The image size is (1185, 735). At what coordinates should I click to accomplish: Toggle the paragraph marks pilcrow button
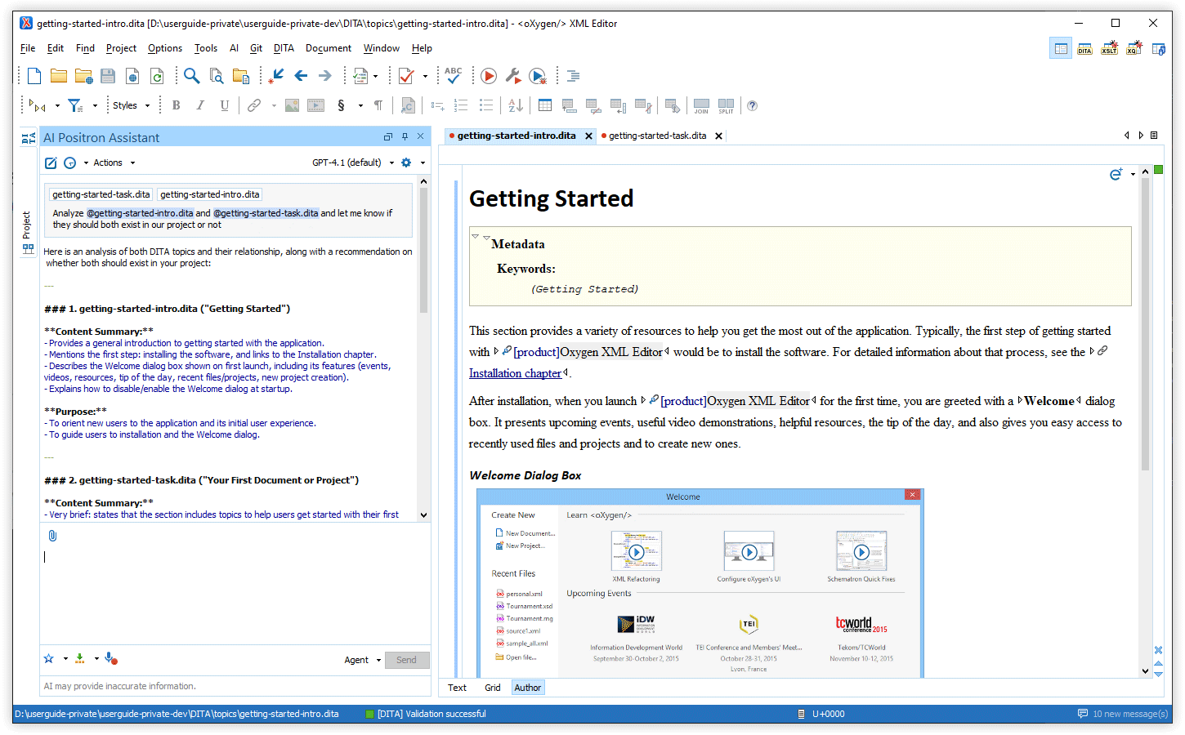(378, 105)
